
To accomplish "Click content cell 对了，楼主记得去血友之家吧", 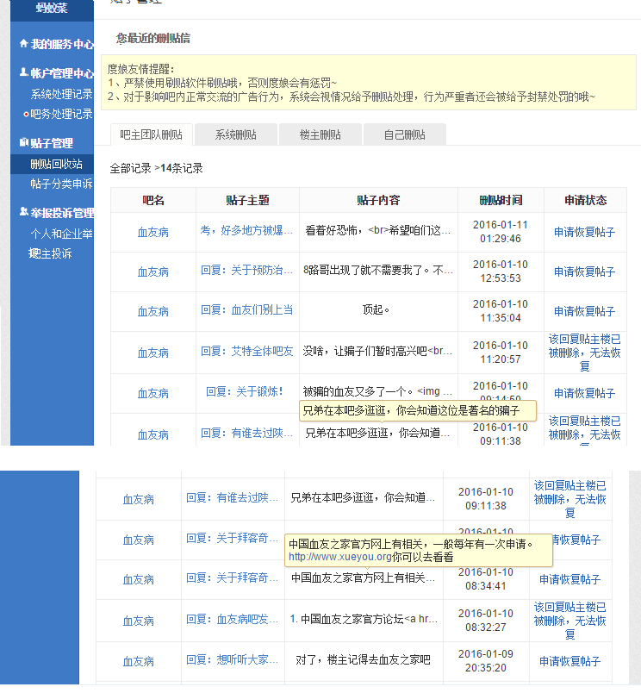I will [x=363, y=660].
